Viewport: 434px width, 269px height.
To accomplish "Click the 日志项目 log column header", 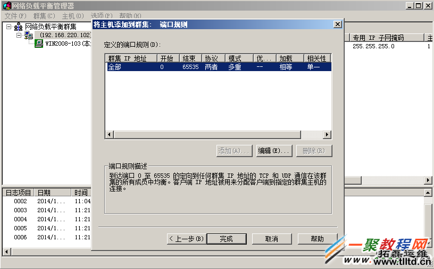I will click(x=18, y=193).
